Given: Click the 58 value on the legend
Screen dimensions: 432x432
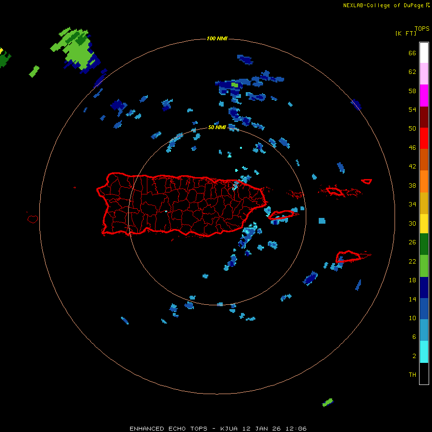Looking at the screenshot, I should tap(412, 91).
